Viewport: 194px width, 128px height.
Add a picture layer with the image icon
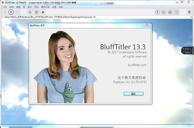pos(170,12)
